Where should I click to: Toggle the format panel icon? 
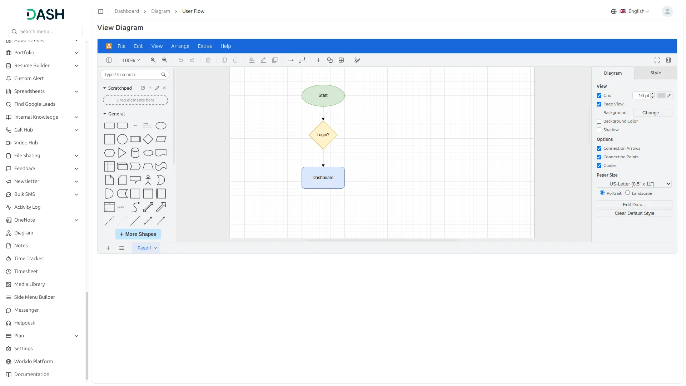click(668, 60)
